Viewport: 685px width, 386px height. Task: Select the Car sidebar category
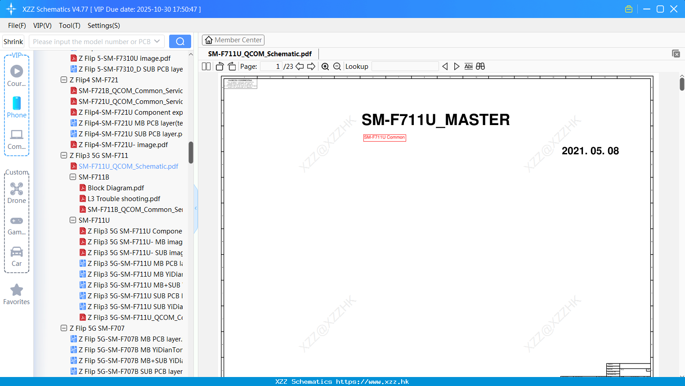tap(17, 256)
